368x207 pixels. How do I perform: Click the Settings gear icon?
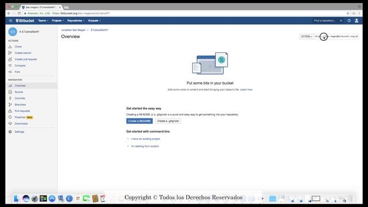10,132
